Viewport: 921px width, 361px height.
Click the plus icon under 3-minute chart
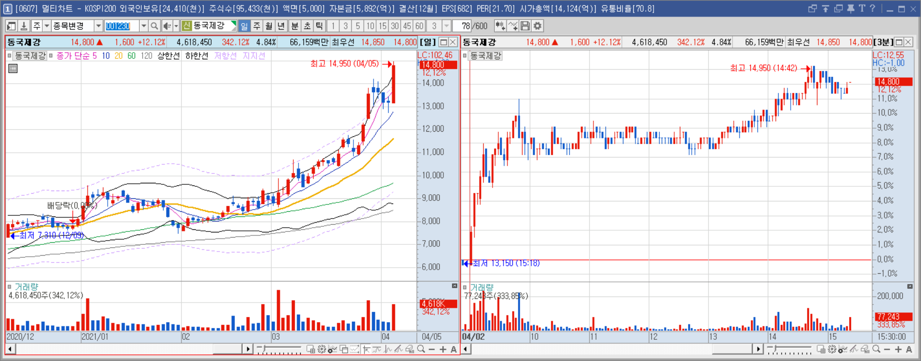click(898, 350)
